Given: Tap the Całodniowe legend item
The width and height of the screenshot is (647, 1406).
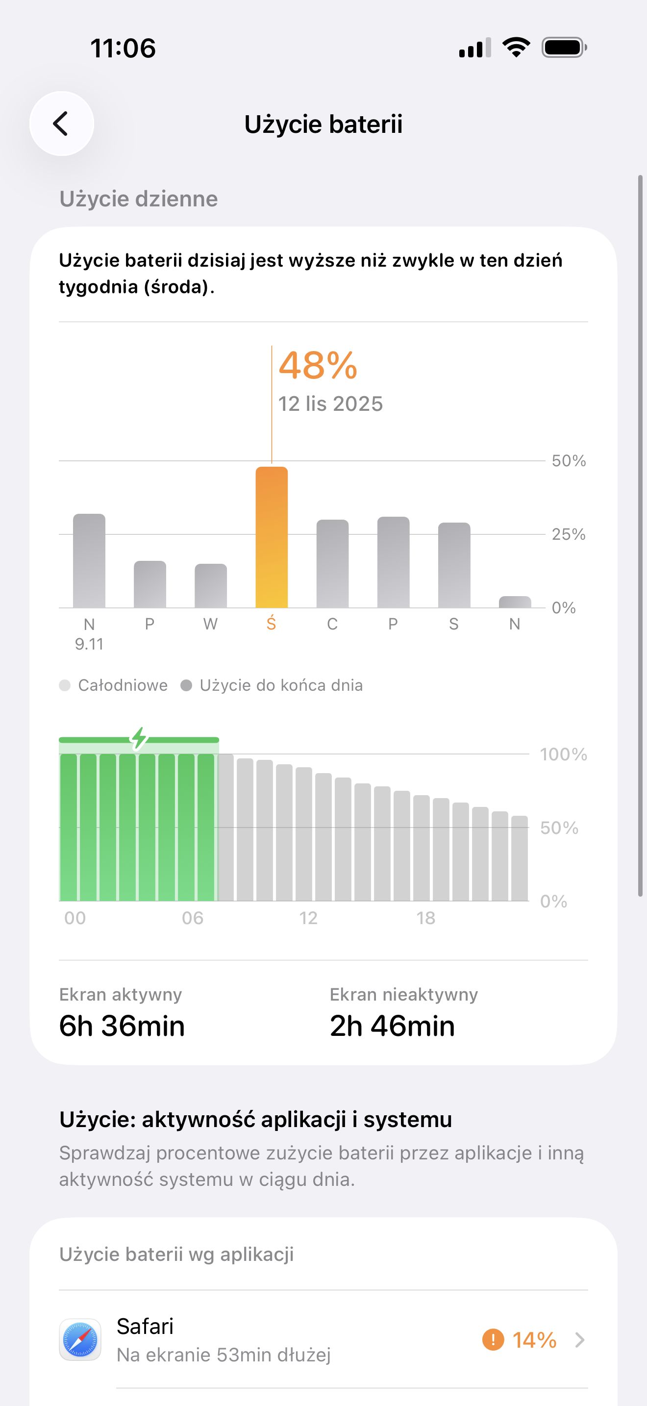Looking at the screenshot, I should tap(114, 685).
